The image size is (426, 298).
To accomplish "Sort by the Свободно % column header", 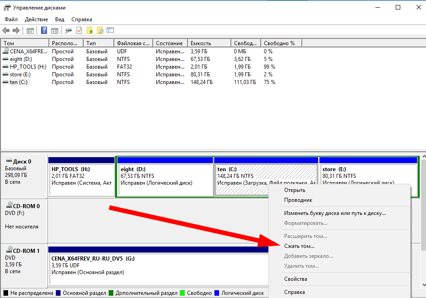I will pos(281,43).
